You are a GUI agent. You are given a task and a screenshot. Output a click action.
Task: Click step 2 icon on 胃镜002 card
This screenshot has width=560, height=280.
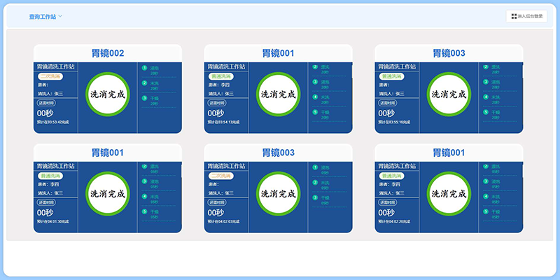point(144,83)
